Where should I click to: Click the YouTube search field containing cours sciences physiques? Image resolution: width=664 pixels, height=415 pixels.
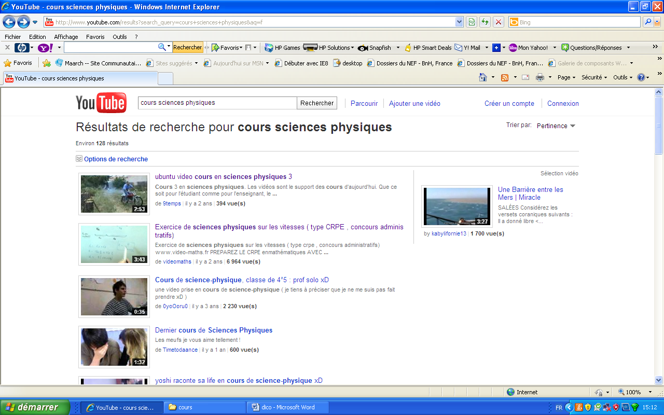point(217,103)
